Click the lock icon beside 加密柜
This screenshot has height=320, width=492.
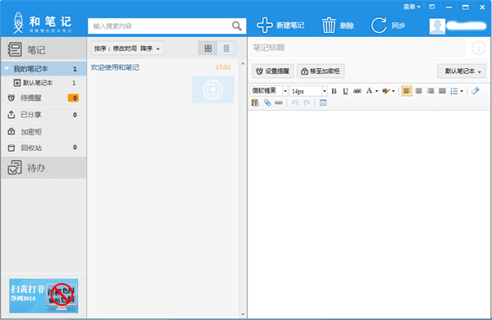coord(11,131)
